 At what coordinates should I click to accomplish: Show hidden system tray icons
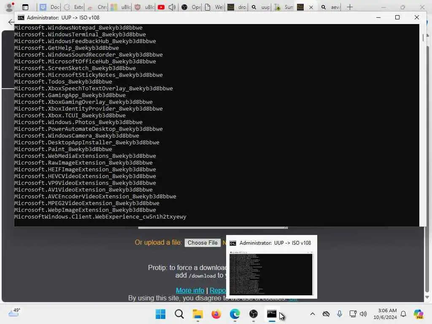[x=313, y=314]
